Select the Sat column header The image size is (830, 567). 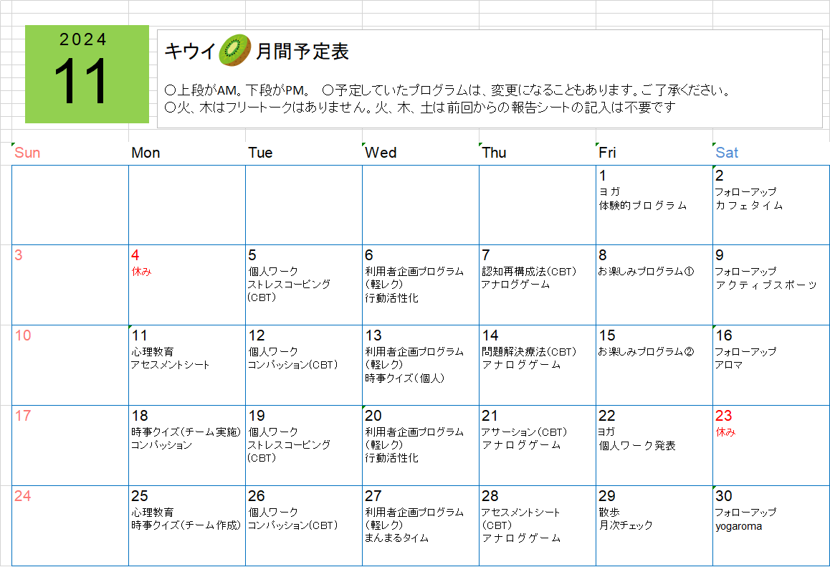coord(727,153)
